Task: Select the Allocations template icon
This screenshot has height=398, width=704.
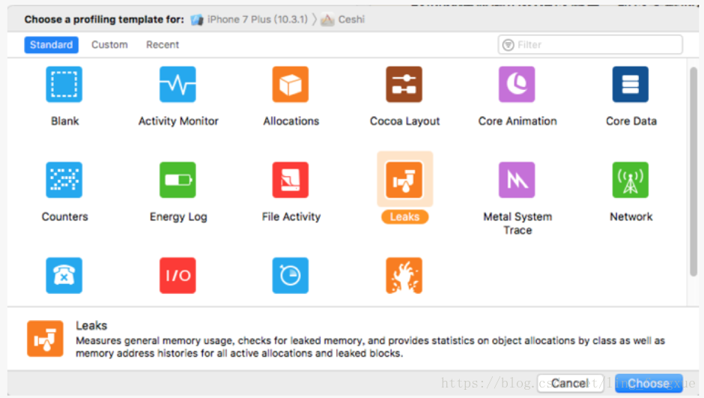Action: coord(291,85)
